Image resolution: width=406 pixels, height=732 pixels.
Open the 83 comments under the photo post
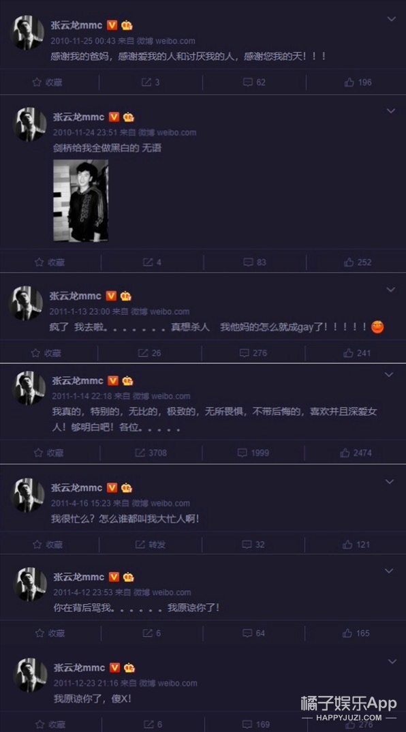tap(255, 262)
